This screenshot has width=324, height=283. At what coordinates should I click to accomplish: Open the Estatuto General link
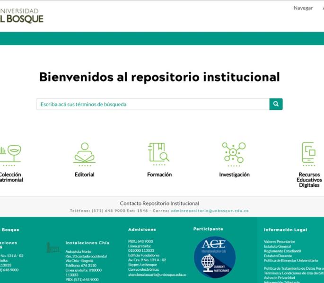pos(277,246)
